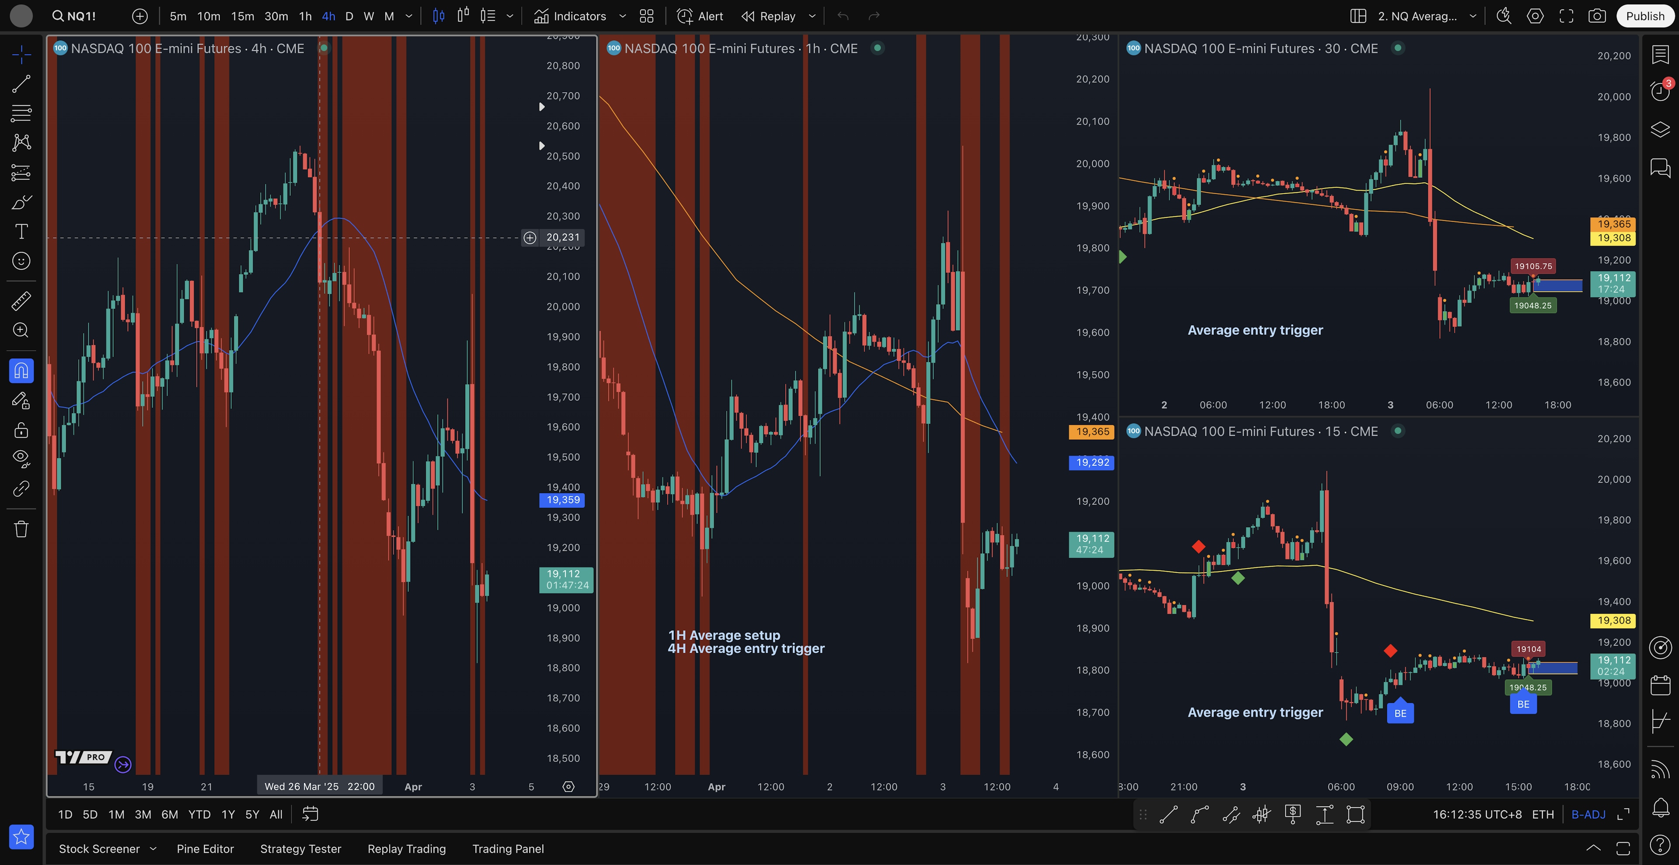This screenshot has height=865, width=1679.
Task: Click the blue 19,359 price label
Action: [562, 500]
